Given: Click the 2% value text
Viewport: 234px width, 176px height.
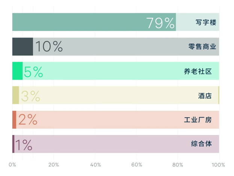Looking at the screenshot, I should click(28, 120).
